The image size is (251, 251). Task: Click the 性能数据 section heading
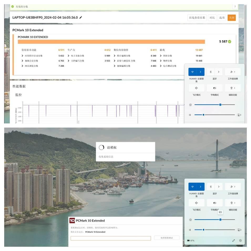click(x=19, y=86)
